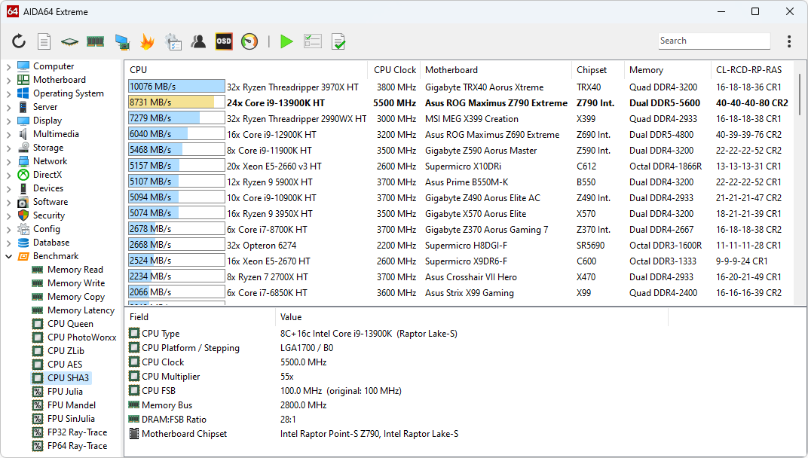Select the Ryzen Threadripper 3970X result row
This screenshot has width=808, height=458.
(292, 87)
